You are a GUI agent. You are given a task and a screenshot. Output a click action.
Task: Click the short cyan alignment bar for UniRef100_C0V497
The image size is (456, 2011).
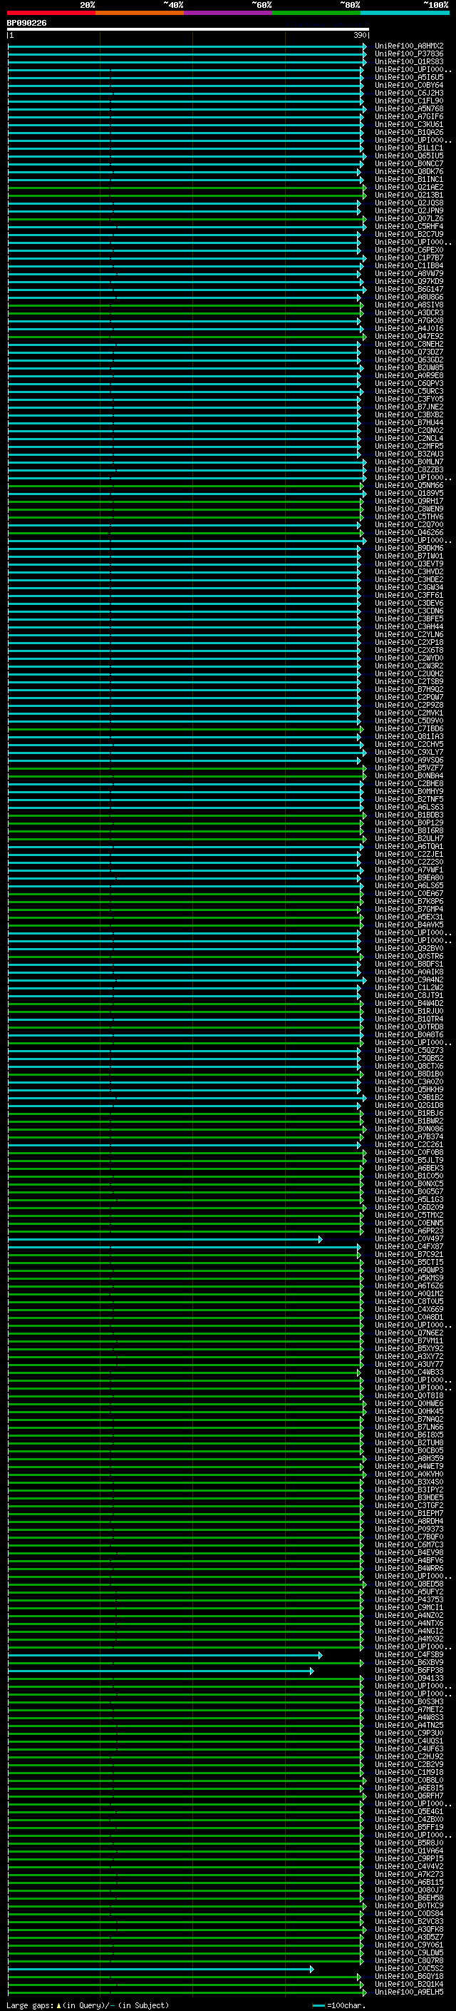tap(165, 1239)
